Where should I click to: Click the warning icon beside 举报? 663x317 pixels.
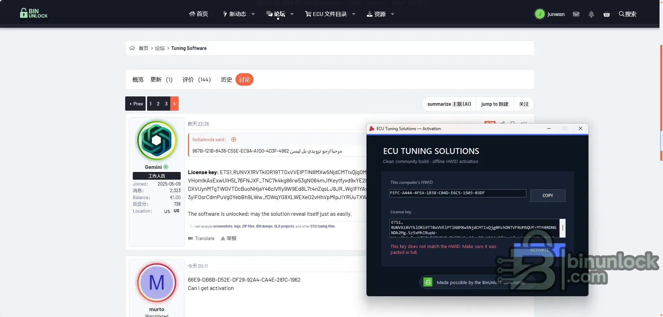click(x=223, y=238)
